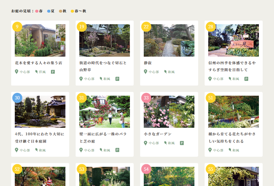Image resolution: width=274 pixels, height=186 pixels.
Task: Open 信州の四季を体感できる garden title
Action: [232, 66]
